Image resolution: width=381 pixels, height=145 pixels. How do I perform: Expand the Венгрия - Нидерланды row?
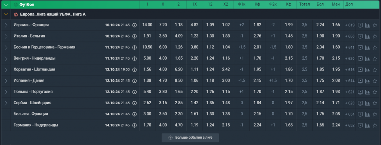coord(6,58)
